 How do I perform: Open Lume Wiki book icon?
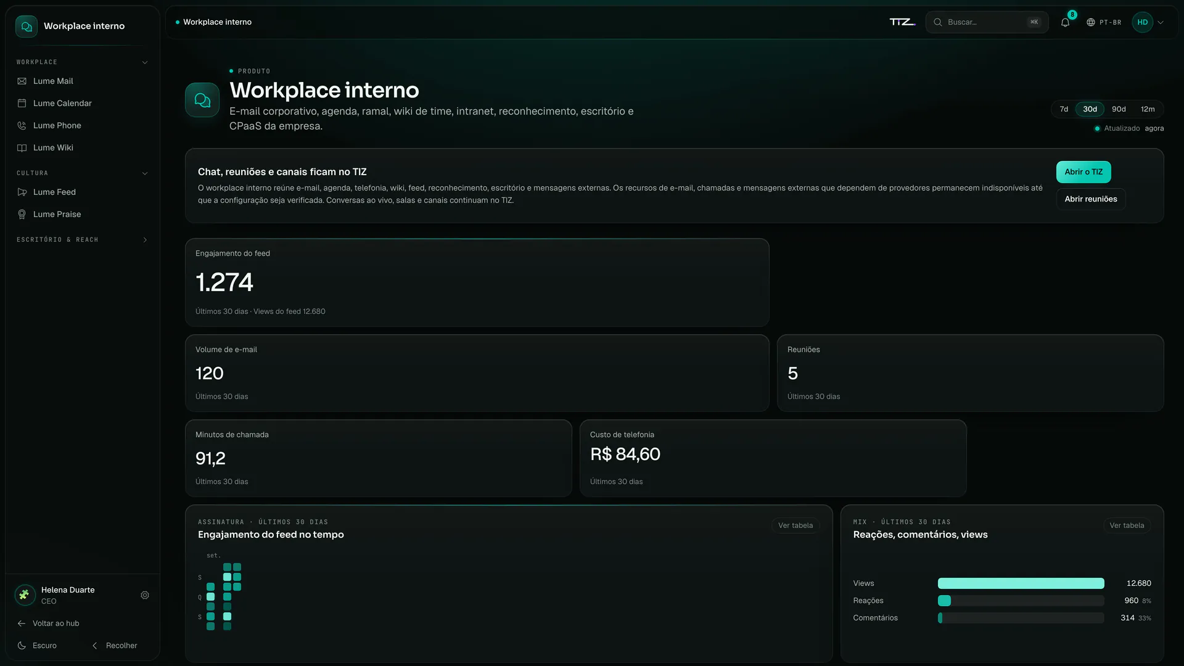coord(22,148)
